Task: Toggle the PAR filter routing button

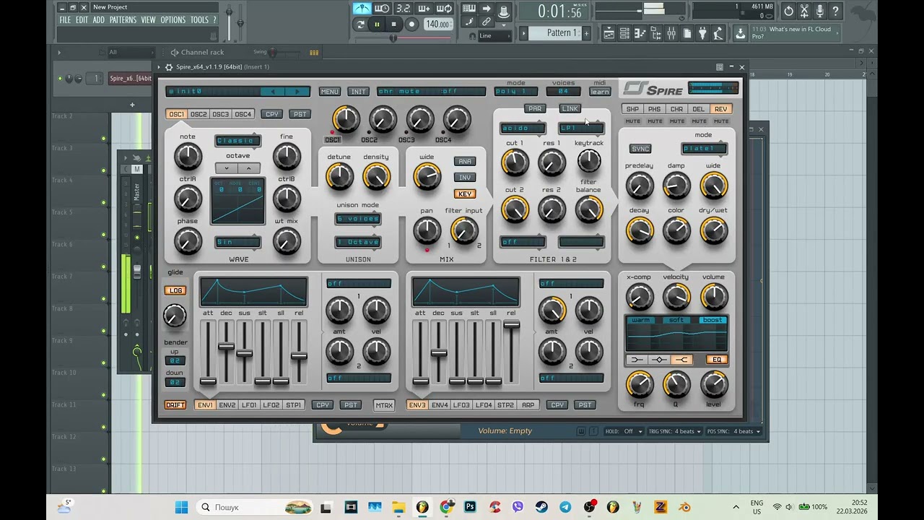Action: pos(535,109)
